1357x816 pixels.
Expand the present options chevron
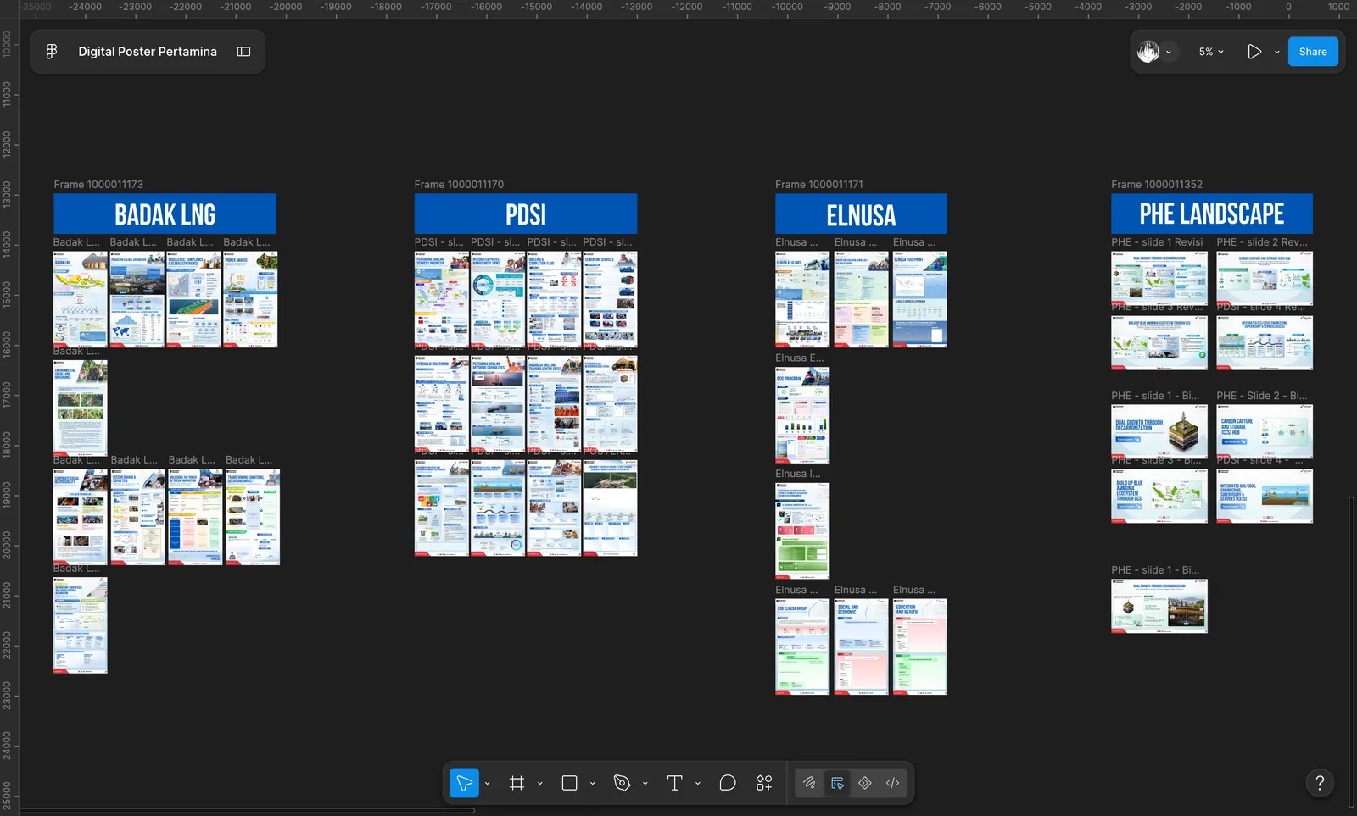coord(1276,53)
